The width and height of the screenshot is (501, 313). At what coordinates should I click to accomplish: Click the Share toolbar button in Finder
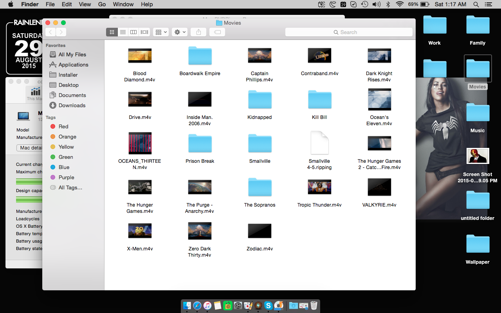pos(198,32)
